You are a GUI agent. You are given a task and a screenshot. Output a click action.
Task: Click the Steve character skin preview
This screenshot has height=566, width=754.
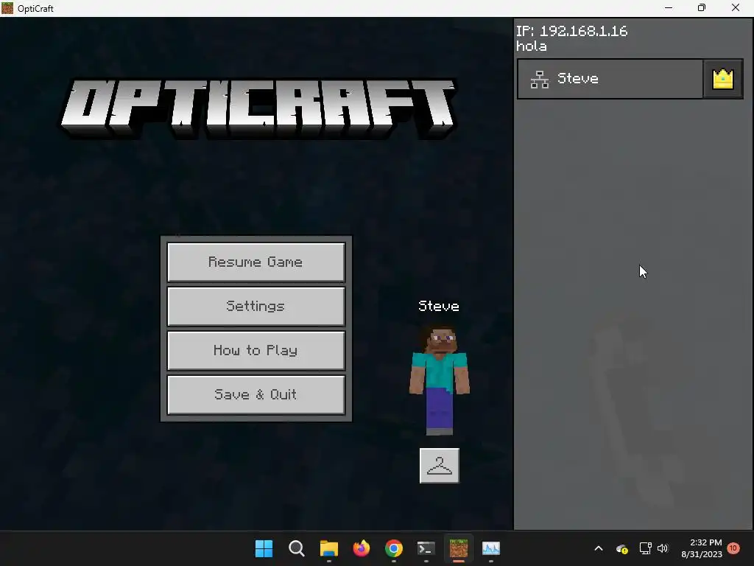click(x=439, y=380)
